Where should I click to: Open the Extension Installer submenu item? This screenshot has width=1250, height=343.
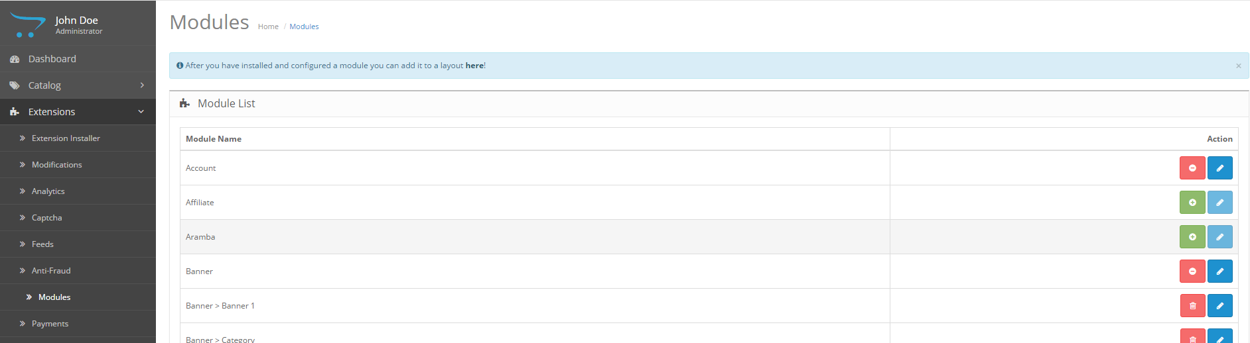[x=78, y=138]
